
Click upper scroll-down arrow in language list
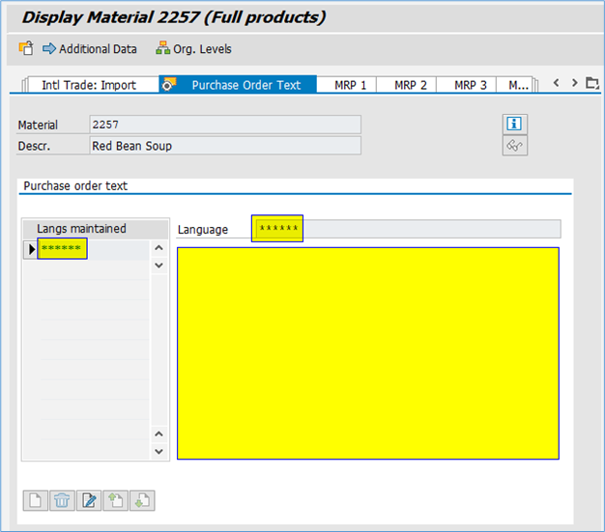pyautogui.click(x=158, y=266)
